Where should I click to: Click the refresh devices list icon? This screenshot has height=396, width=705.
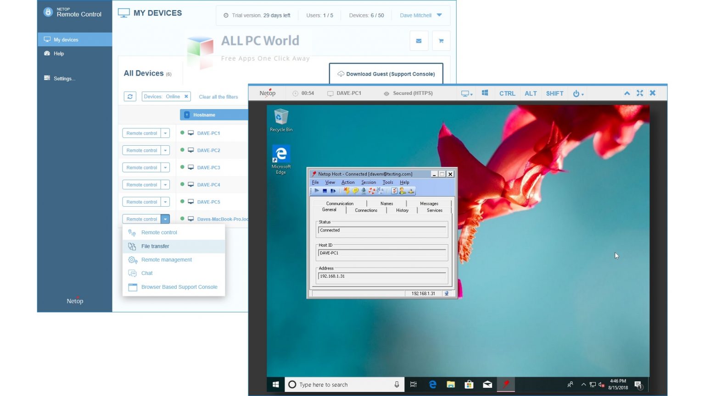coord(130,97)
